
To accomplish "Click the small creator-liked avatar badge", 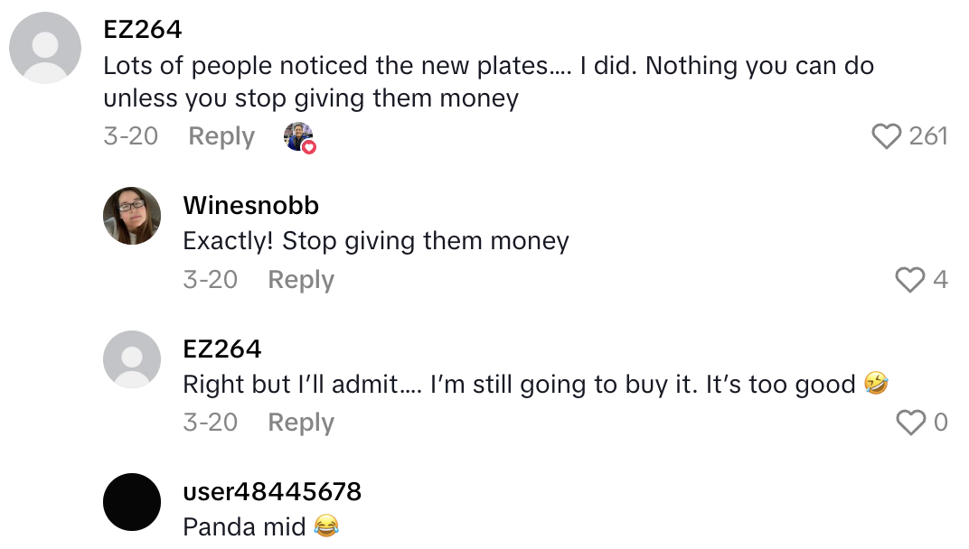I will pyautogui.click(x=299, y=136).
